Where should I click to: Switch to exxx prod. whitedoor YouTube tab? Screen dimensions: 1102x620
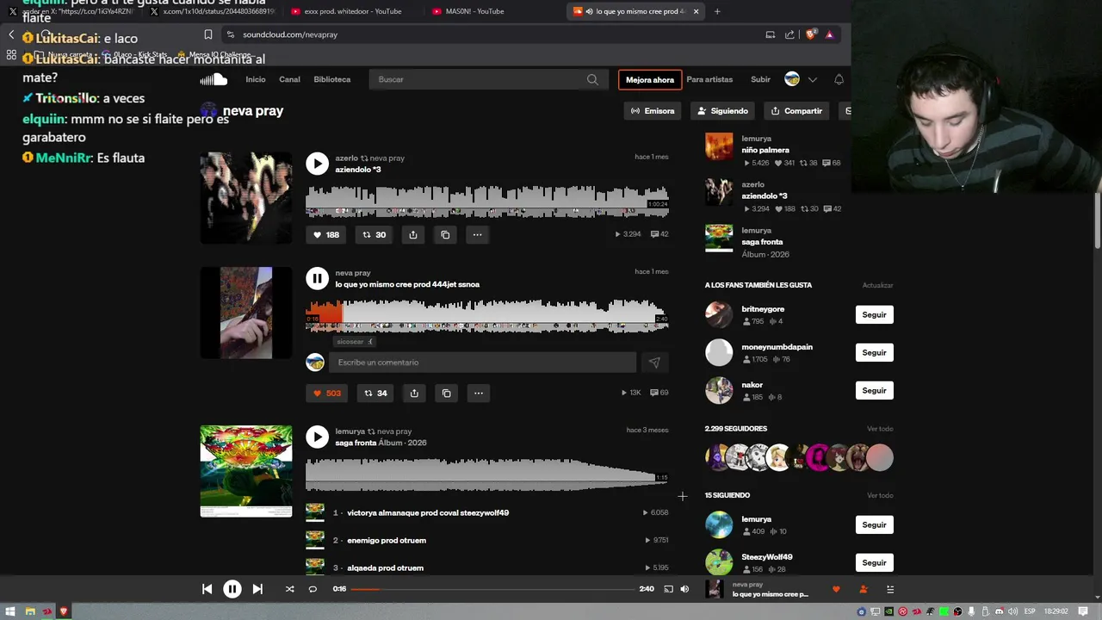click(x=353, y=11)
